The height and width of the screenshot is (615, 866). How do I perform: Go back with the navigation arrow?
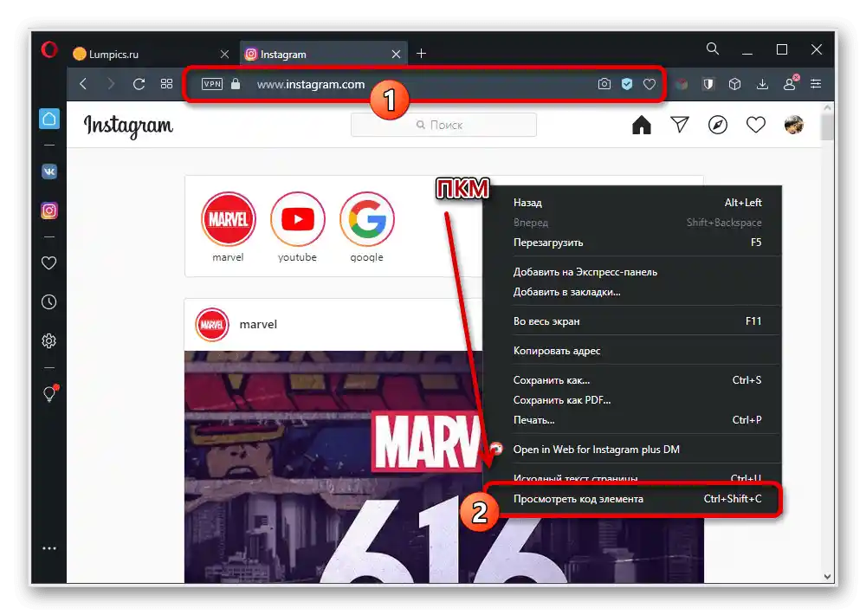pos(83,84)
